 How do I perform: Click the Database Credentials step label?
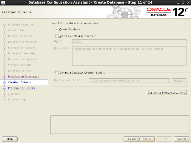22,53
